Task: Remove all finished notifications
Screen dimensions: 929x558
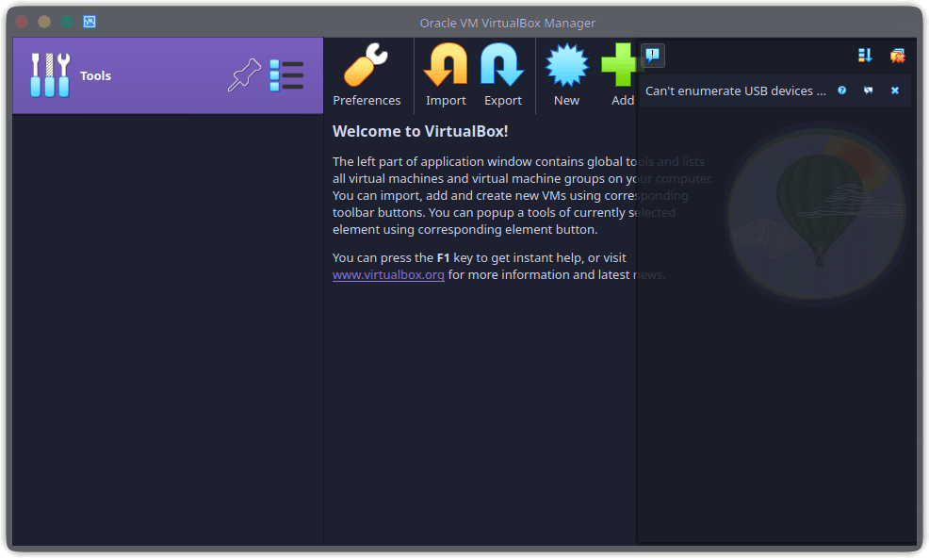Action: pyautogui.click(x=897, y=56)
